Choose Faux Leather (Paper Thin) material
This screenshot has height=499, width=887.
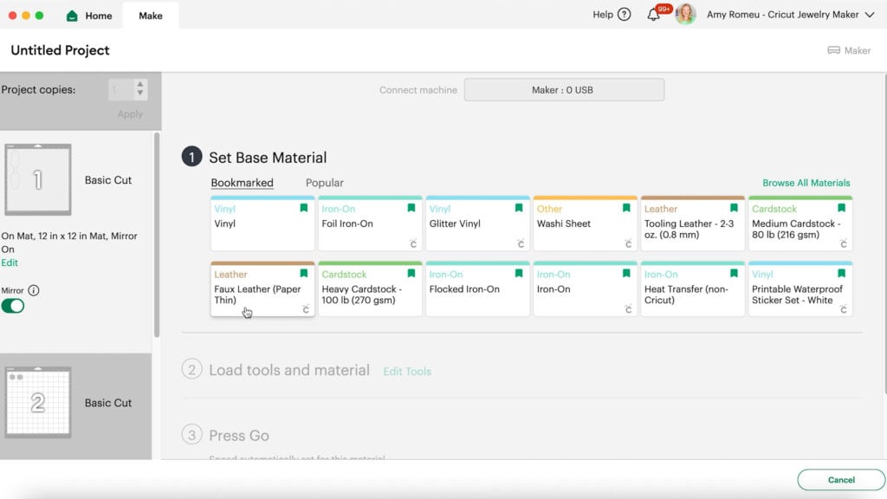(262, 289)
